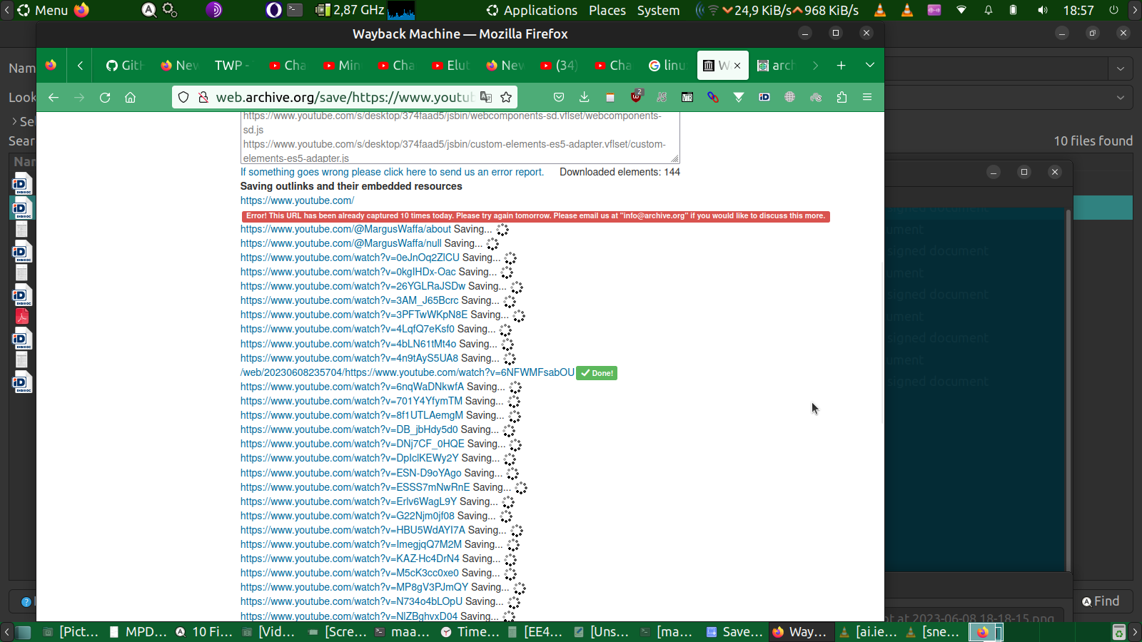Open the volume control in system tray
This screenshot has width=1142, height=642.
(x=1043, y=10)
